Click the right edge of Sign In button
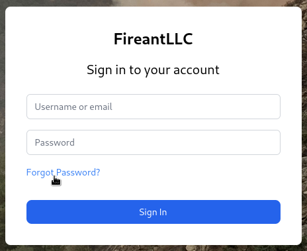The height and width of the screenshot is (251, 307). pos(277,212)
